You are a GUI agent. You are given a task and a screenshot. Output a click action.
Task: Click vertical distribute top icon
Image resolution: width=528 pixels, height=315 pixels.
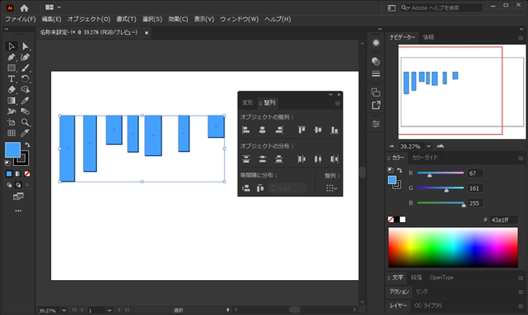click(246, 159)
